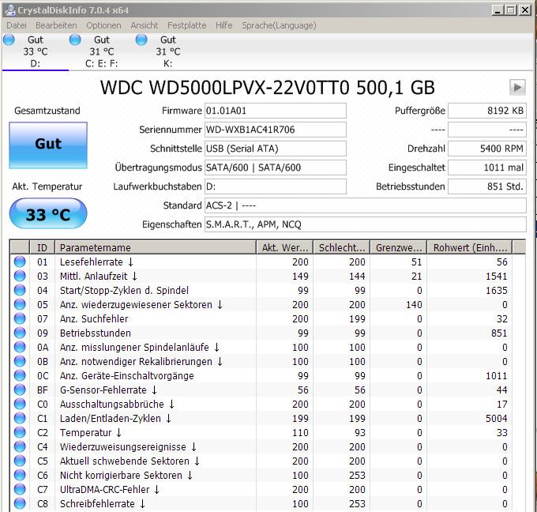Click the Gut health status button
The height and width of the screenshot is (512, 537).
click(x=48, y=145)
